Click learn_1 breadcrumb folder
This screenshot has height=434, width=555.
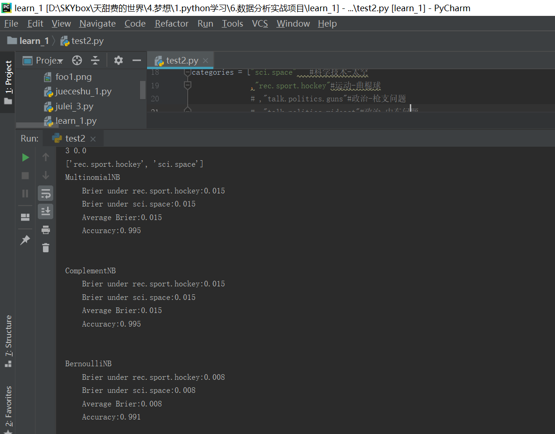tap(28, 41)
